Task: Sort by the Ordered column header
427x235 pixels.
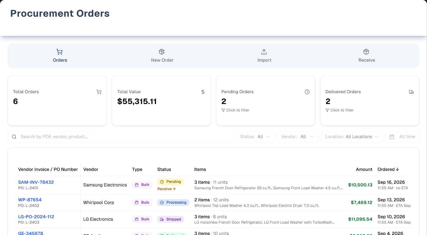Action: 388,169
